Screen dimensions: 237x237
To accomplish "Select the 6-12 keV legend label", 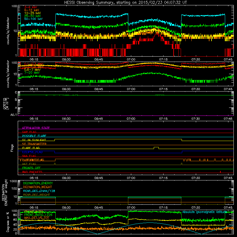I will (32, 10).
